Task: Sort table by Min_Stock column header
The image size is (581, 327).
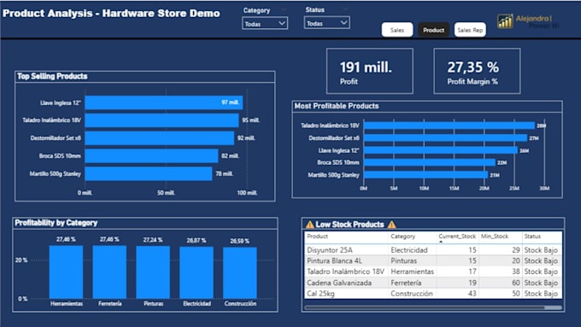Action: 495,236
